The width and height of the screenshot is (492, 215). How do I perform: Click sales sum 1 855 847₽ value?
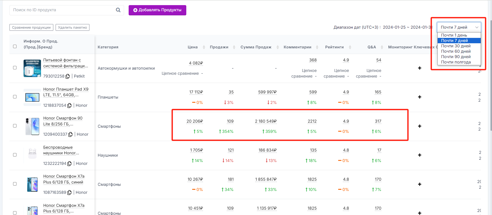(266, 179)
